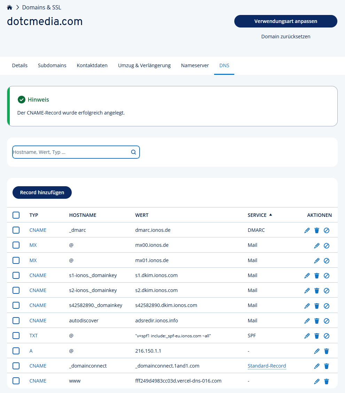Select all records using the header checkbox
Viewport: 345px width, 393px height.
pyautogui.click(x=16, y=215)
